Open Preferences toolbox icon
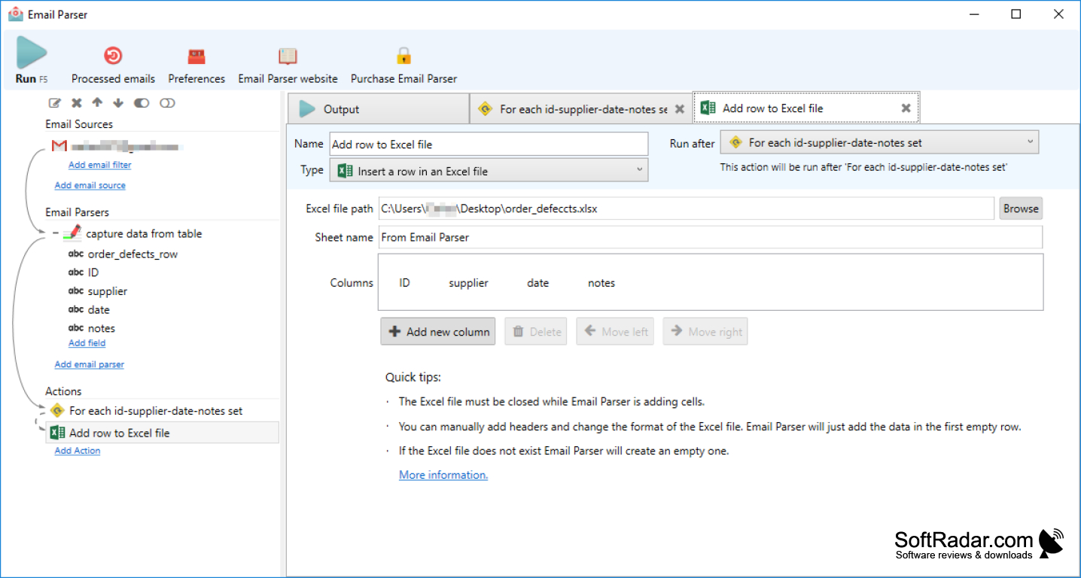 tap(196, 56)
